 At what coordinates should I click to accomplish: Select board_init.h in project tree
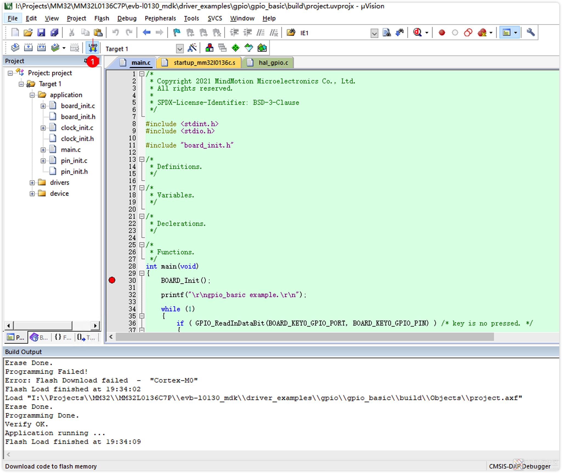coord(78,117)
